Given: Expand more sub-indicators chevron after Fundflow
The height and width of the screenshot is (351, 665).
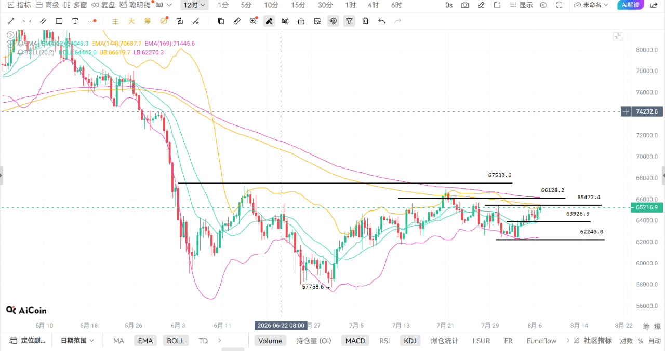Looking at the screenshot, I should point(567,341).
